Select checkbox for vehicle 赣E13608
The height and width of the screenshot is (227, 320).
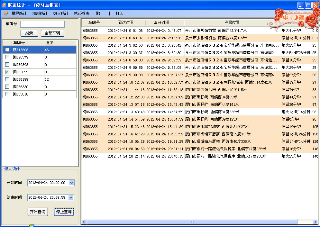coord(7,50)
